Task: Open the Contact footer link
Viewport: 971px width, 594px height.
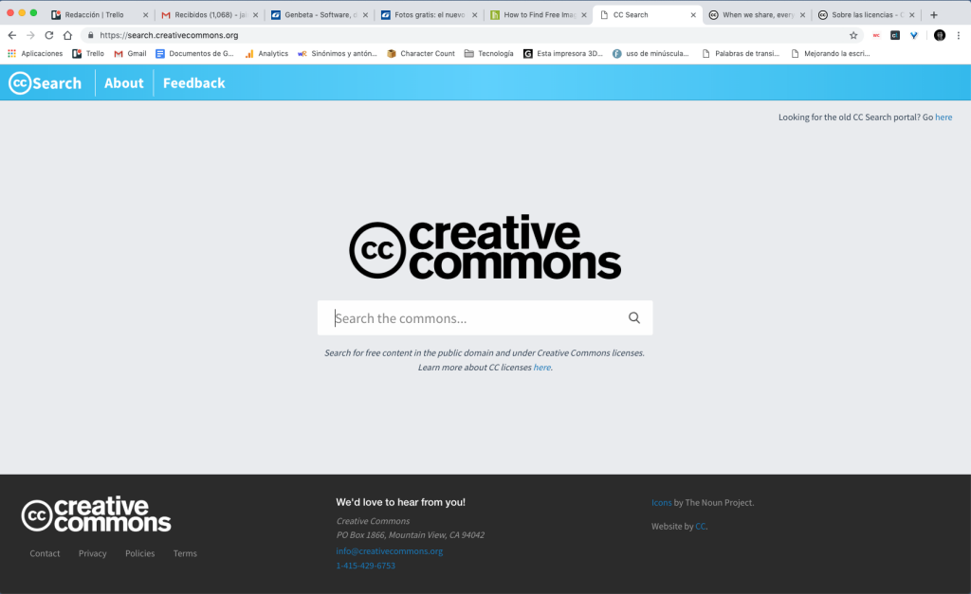Action: [x=45, y=553]
